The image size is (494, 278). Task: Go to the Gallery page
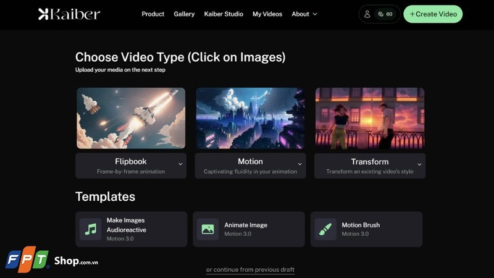[x=184, y=14]
